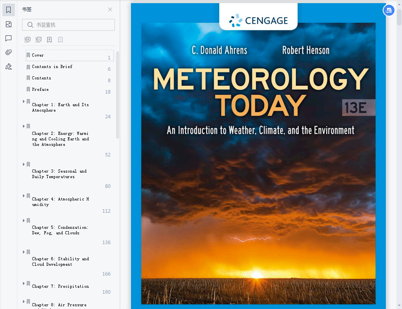Open the Preface bookmark
Viewport: 402px width, 309px height.
pyautogui.click(x=40, y=89)
